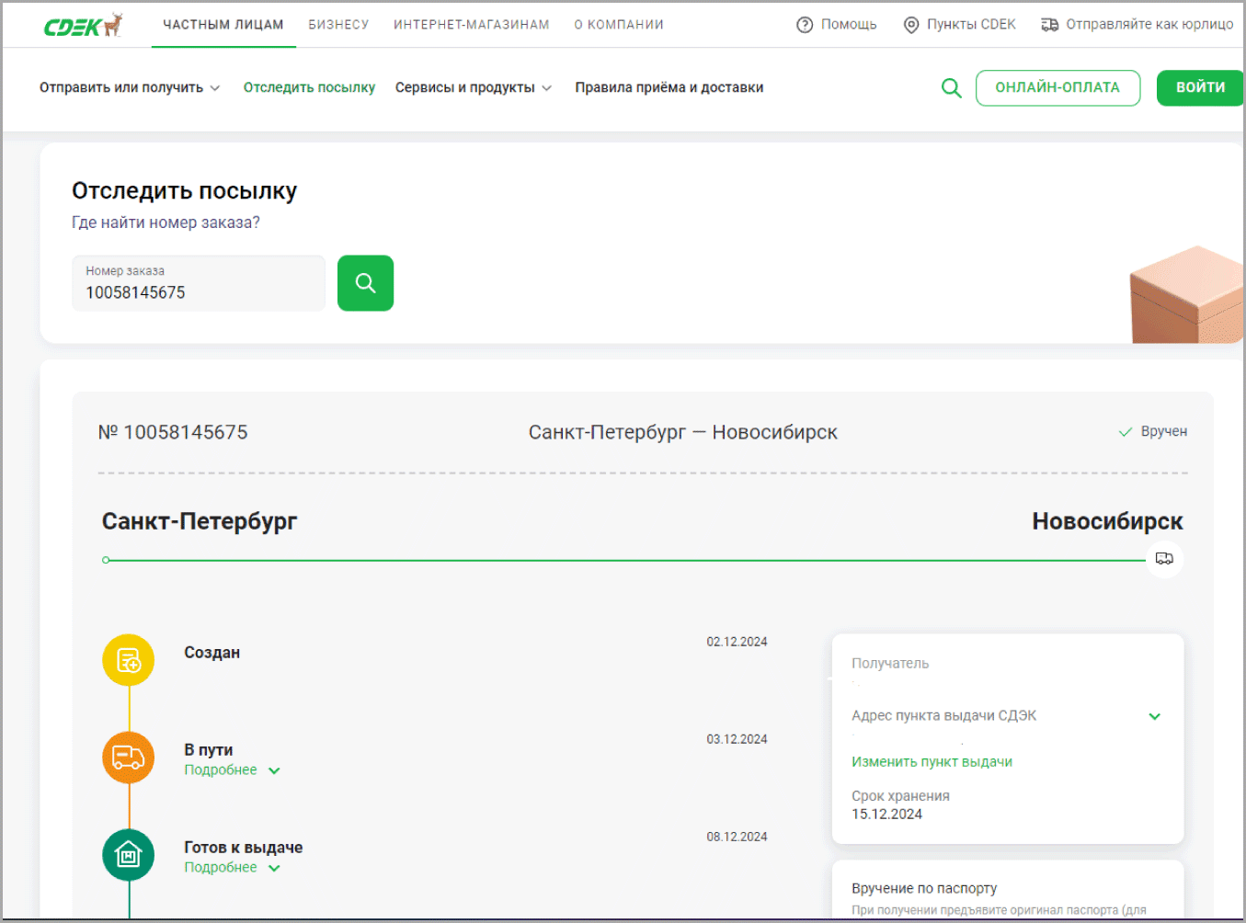Click the green Готов к выдаче warehouse icon
Viewport: 1246px width, 923px height.
pyautogui.click(x=129, y=855)
